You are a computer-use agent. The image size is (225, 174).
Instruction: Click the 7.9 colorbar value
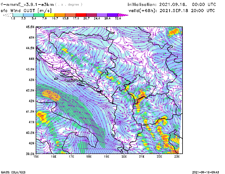(x=44, y=18)
